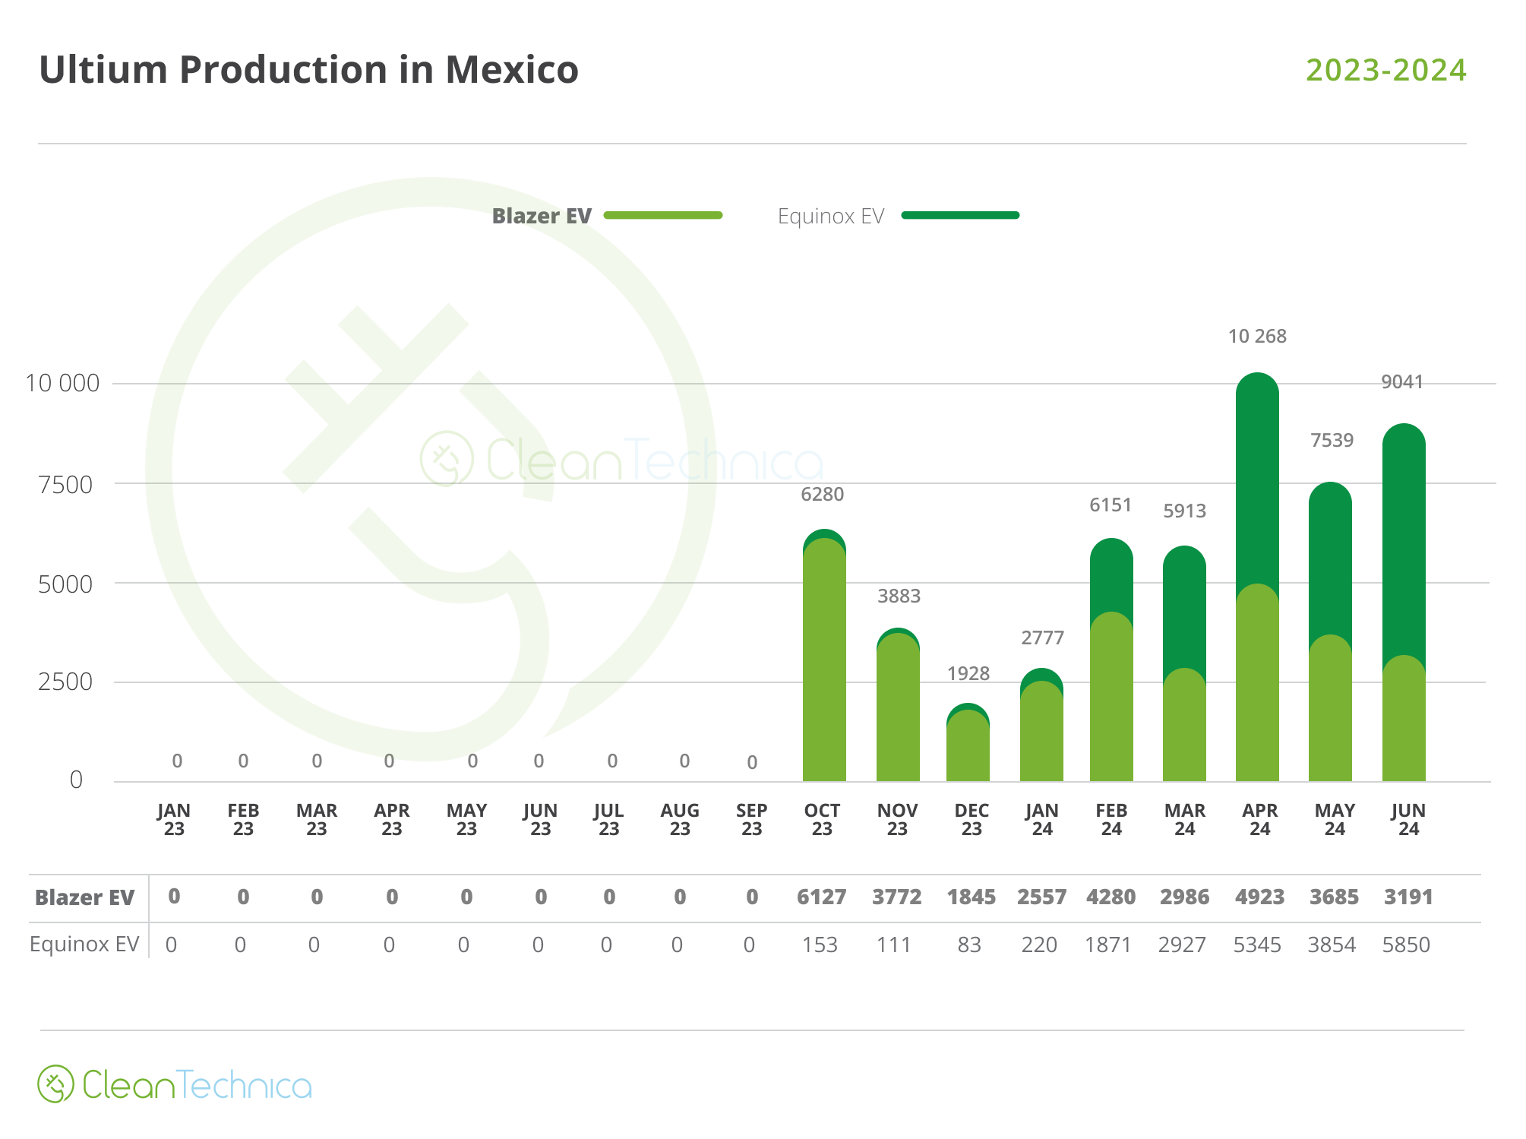Click the 6280 total label

coord(823,495)
